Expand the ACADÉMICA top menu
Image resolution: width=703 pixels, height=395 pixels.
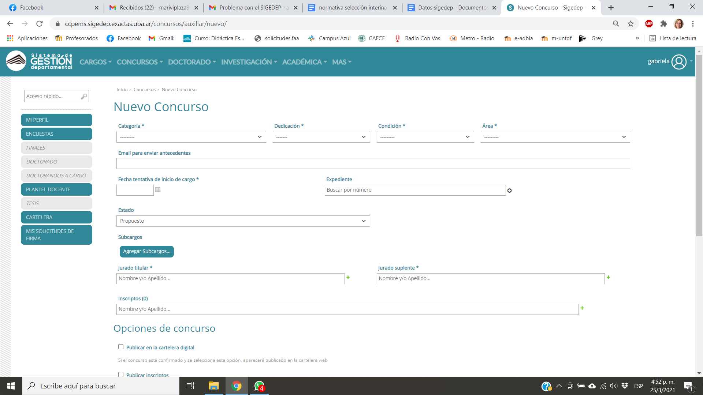(305, 62)
